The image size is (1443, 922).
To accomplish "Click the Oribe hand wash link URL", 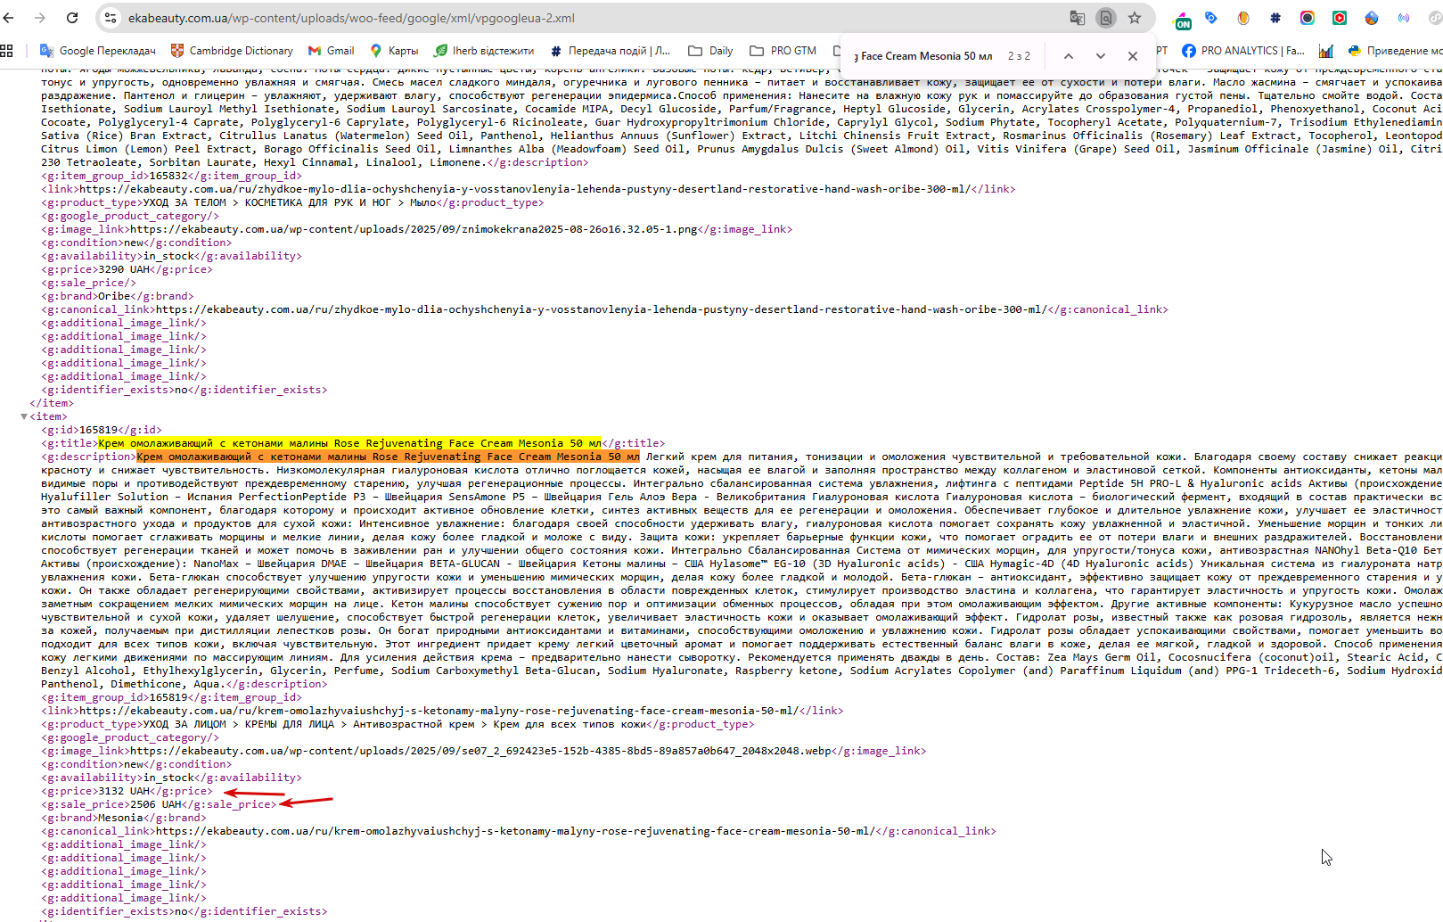I will coord(524,189).
